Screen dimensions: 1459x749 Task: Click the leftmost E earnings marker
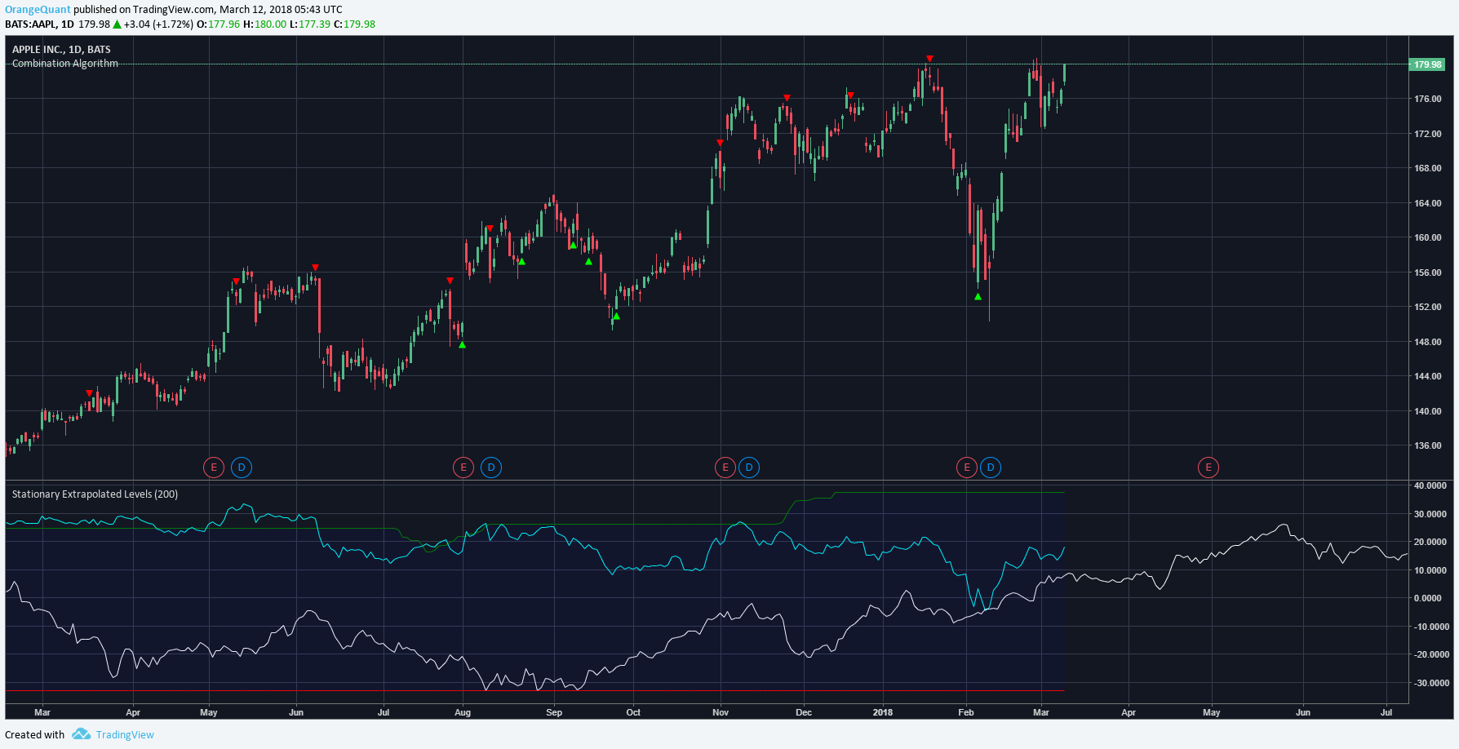click(214, 468)
